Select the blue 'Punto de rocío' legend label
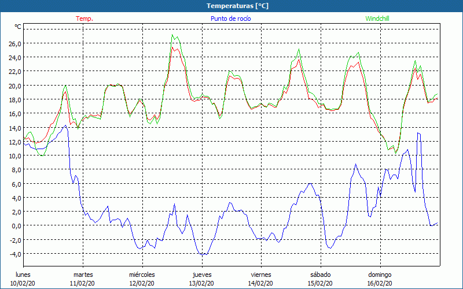The width and height of the screenshot is (463, 289). (230, 18)
